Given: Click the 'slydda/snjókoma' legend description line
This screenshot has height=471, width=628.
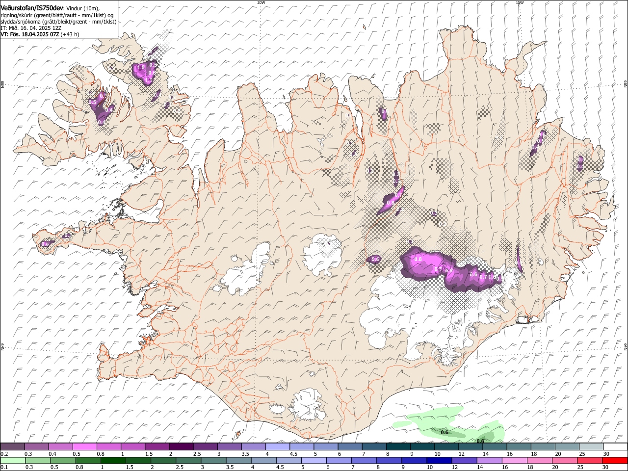Looking at the screenshot, I should pyautogui.click(x=58, y=22).
